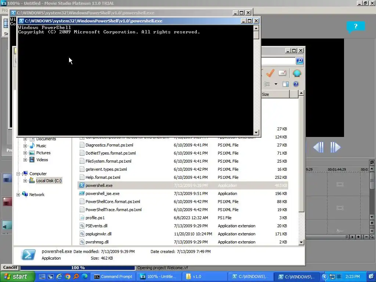Click the teal shell toolbar icon
This screenshot has width=376, height=282.
[x=297, y=73]
